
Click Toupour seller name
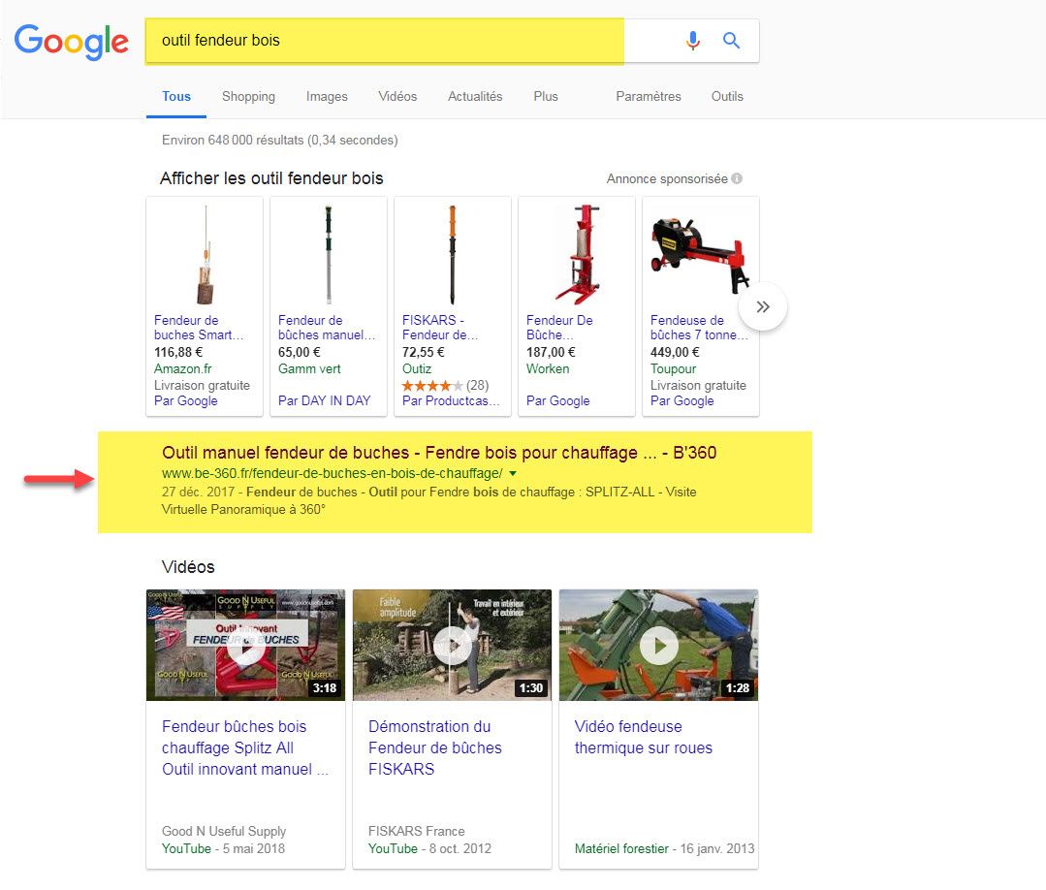pyautogui.click(x=673, y=369)
